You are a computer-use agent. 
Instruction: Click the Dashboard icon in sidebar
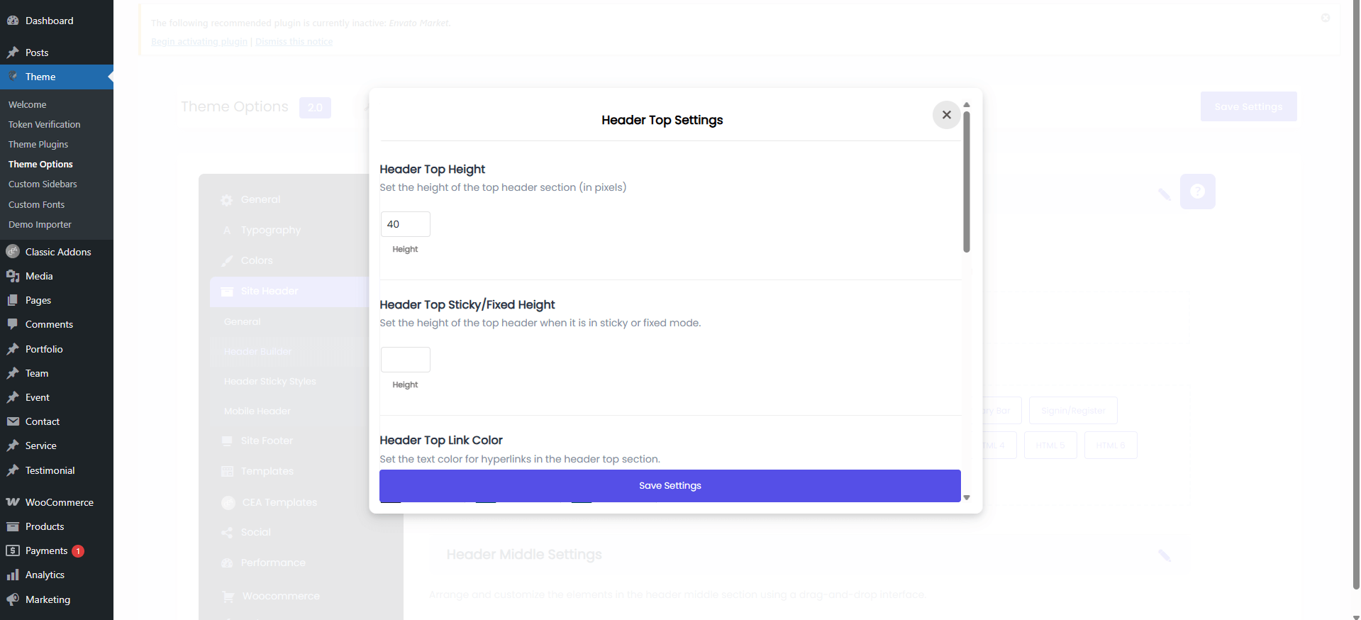click(13, 21)
